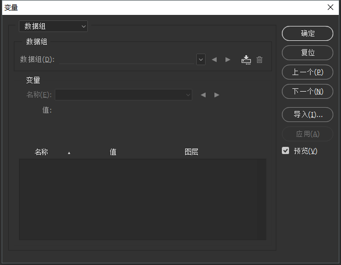Click the 导入(I)... button
Image resolution: width=341 pixels, height=265 pixels.
coord(307,115)
